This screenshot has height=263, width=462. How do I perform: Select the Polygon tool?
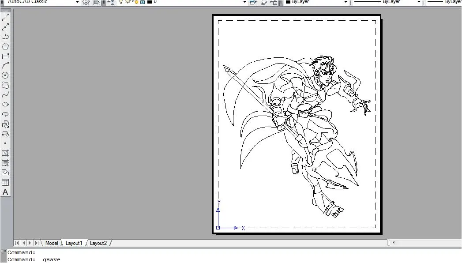[x=5, y=46]
